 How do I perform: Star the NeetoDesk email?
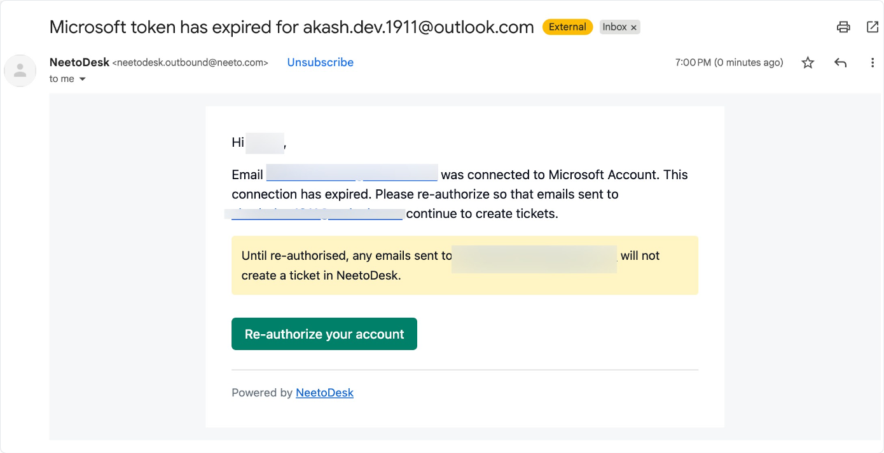point(808,62)
